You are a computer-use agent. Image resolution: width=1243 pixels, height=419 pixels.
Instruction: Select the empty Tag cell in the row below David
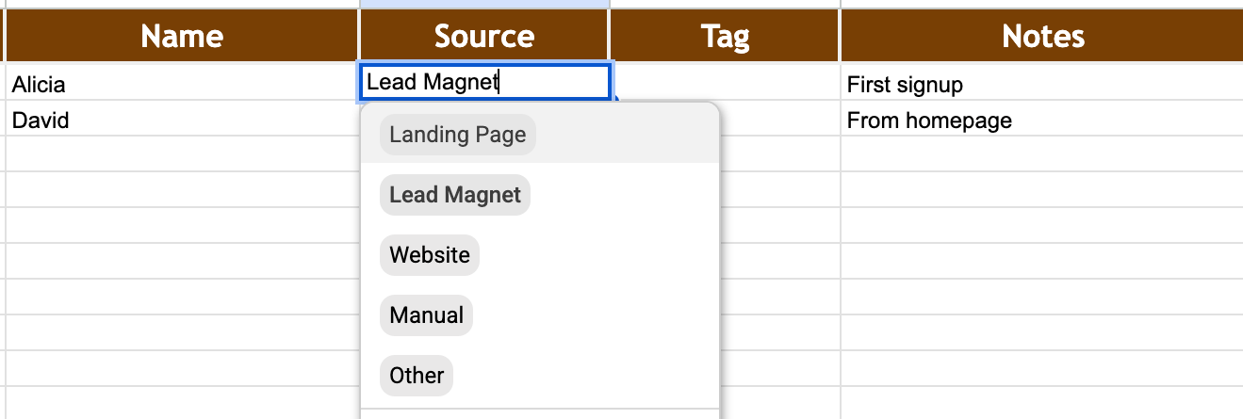pyautogui.click(x=779, y=154)
